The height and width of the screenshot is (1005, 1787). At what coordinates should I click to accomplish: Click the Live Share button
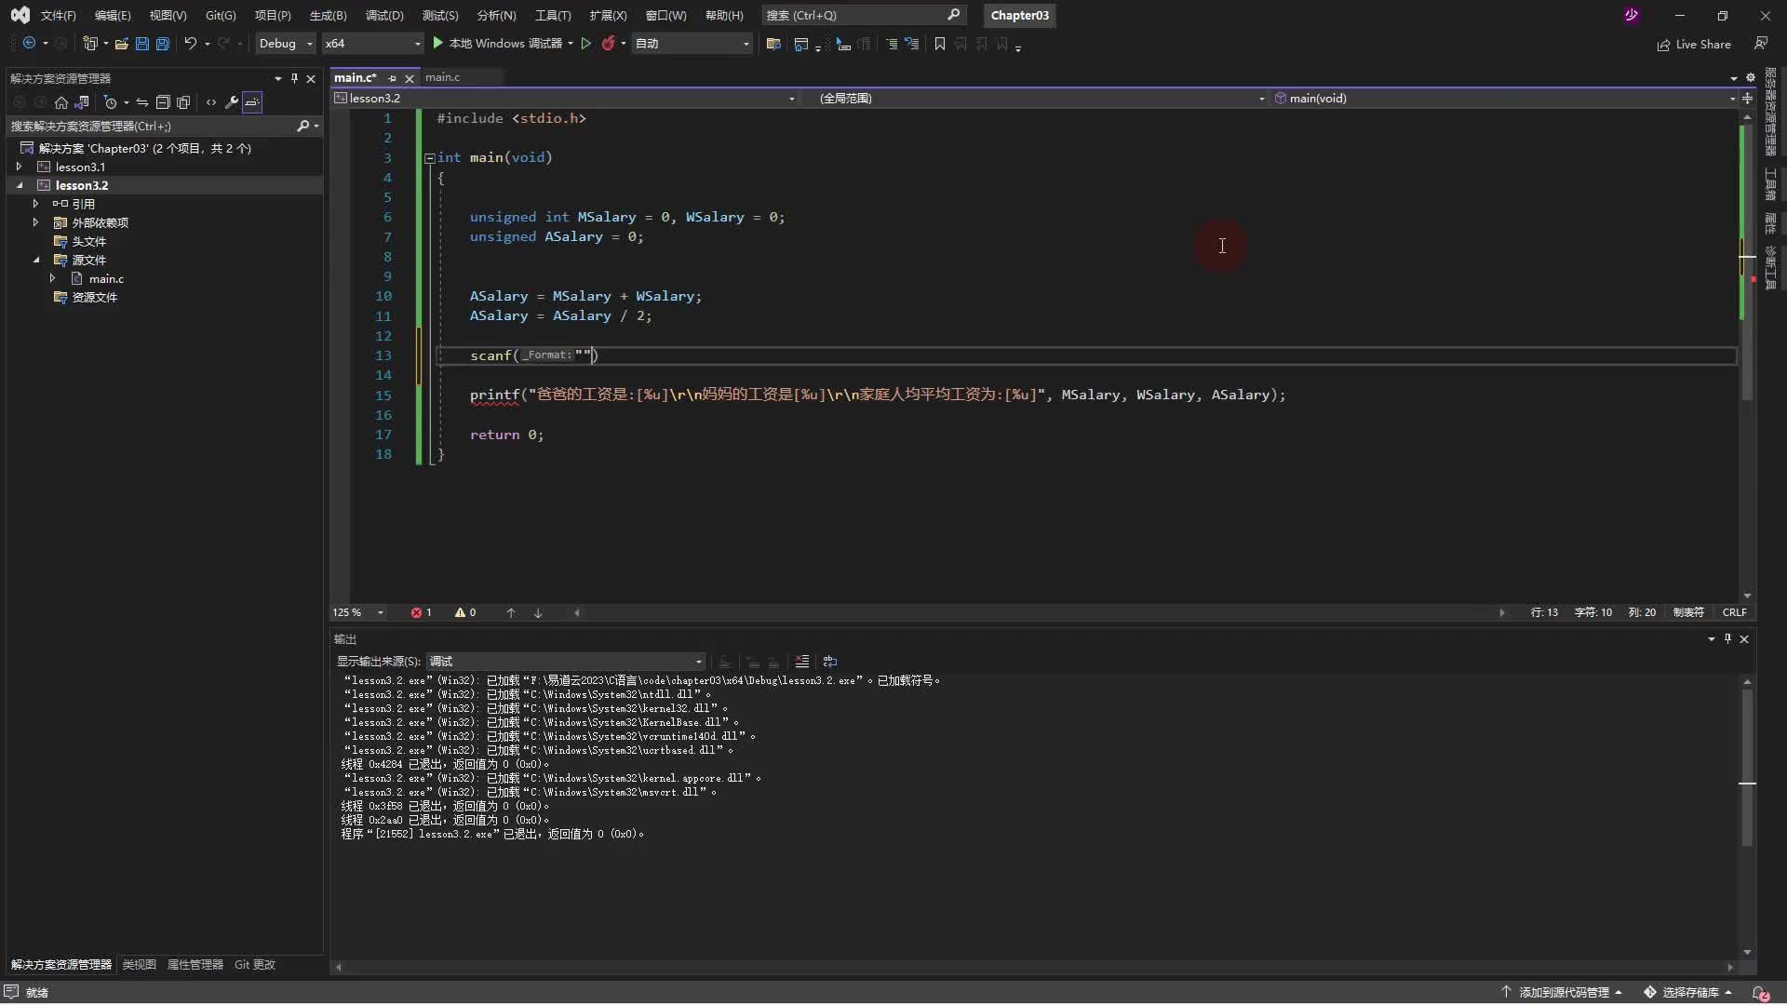[1694, 45]
